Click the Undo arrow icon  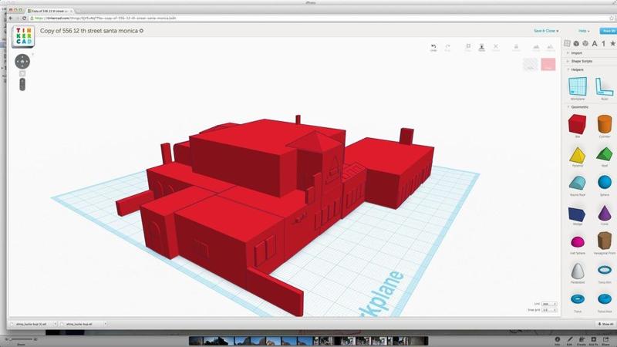point(433,48)
